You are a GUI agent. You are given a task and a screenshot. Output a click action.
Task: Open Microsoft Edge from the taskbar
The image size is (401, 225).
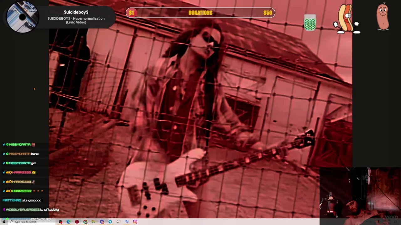(x=69, y=222)
